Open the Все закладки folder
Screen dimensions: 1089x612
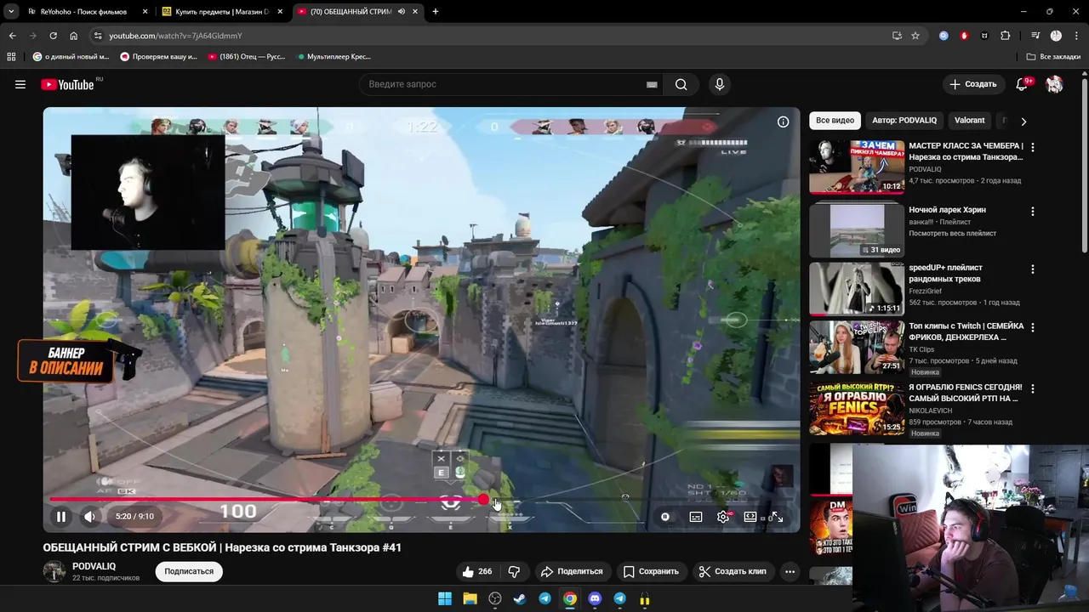click(1053, 57)
